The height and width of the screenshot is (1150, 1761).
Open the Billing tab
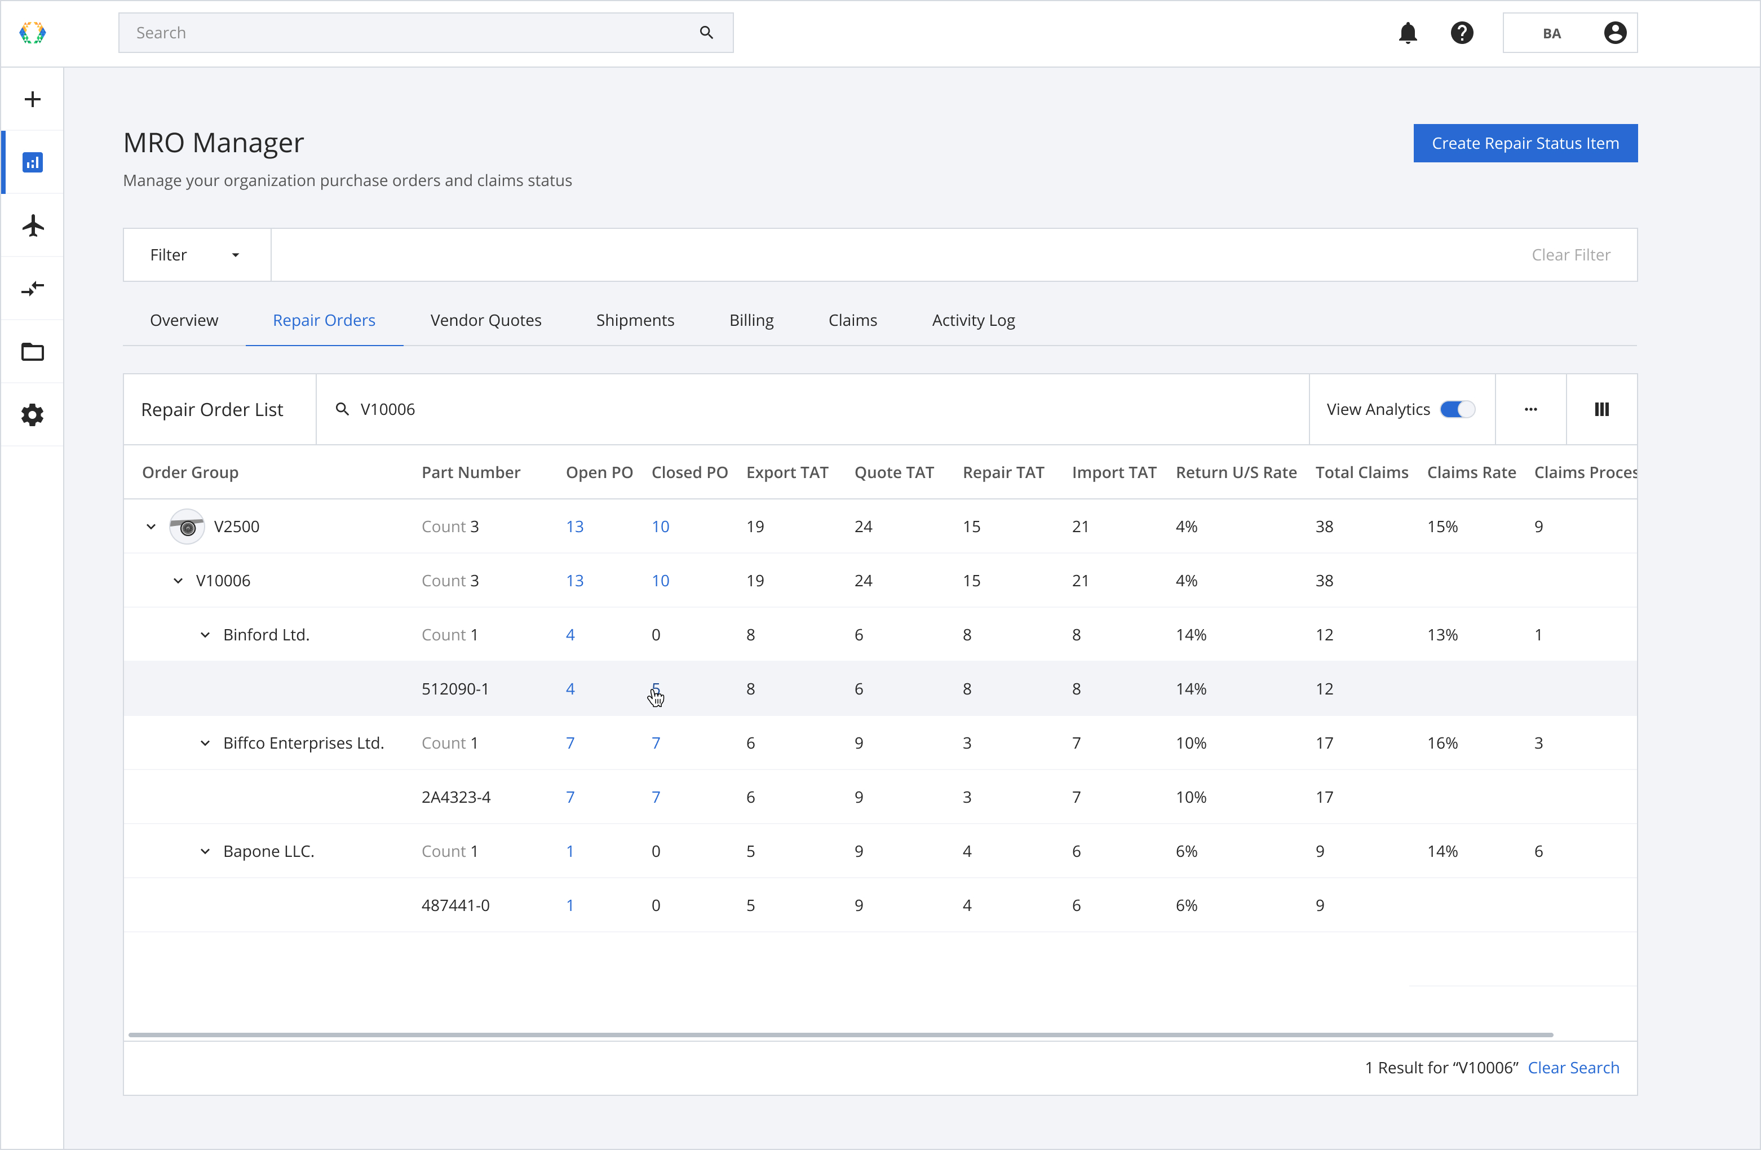[x=751, y=320]
